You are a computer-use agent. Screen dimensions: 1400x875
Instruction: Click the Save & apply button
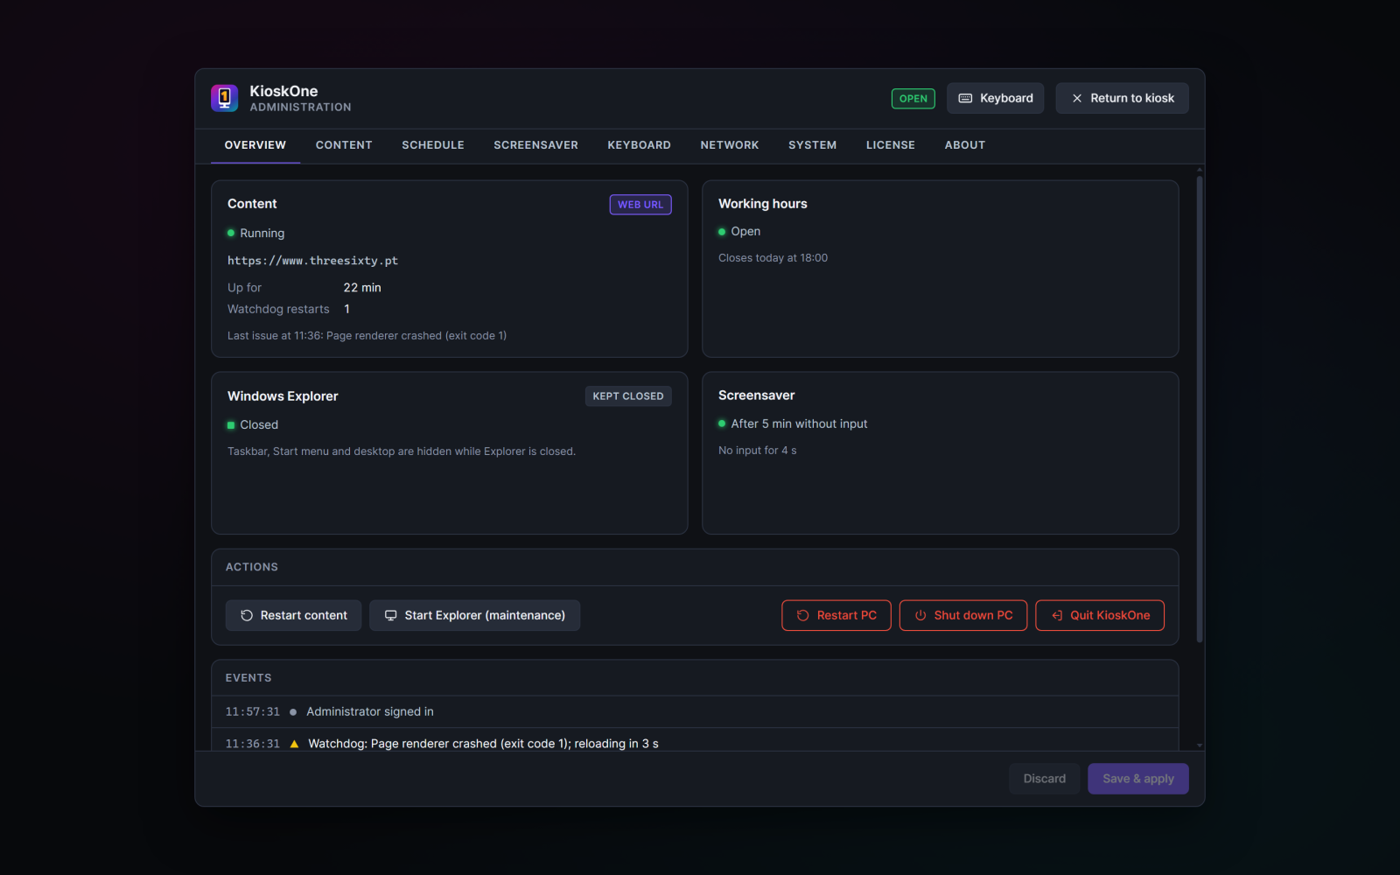[x=1138, y=779]
